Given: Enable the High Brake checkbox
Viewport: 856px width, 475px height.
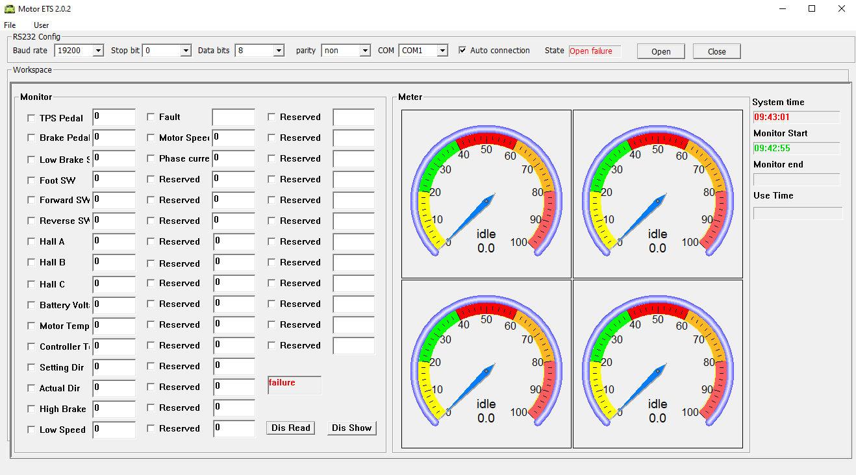Looking at the screenshot, I should click(31, 409).
